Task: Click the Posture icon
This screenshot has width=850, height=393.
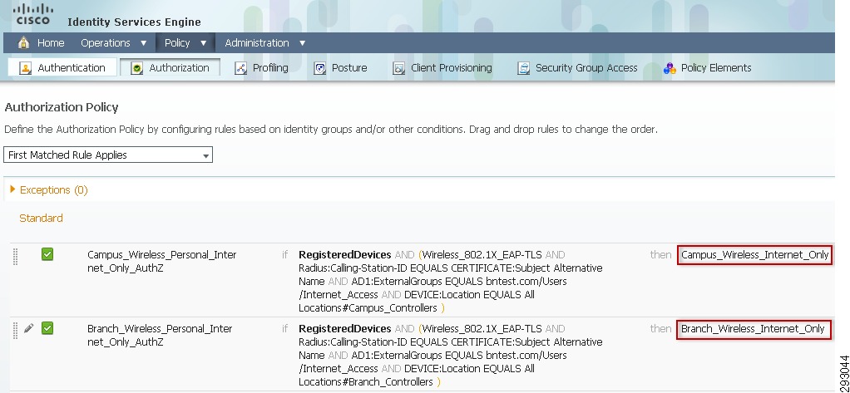Action: 320,68
